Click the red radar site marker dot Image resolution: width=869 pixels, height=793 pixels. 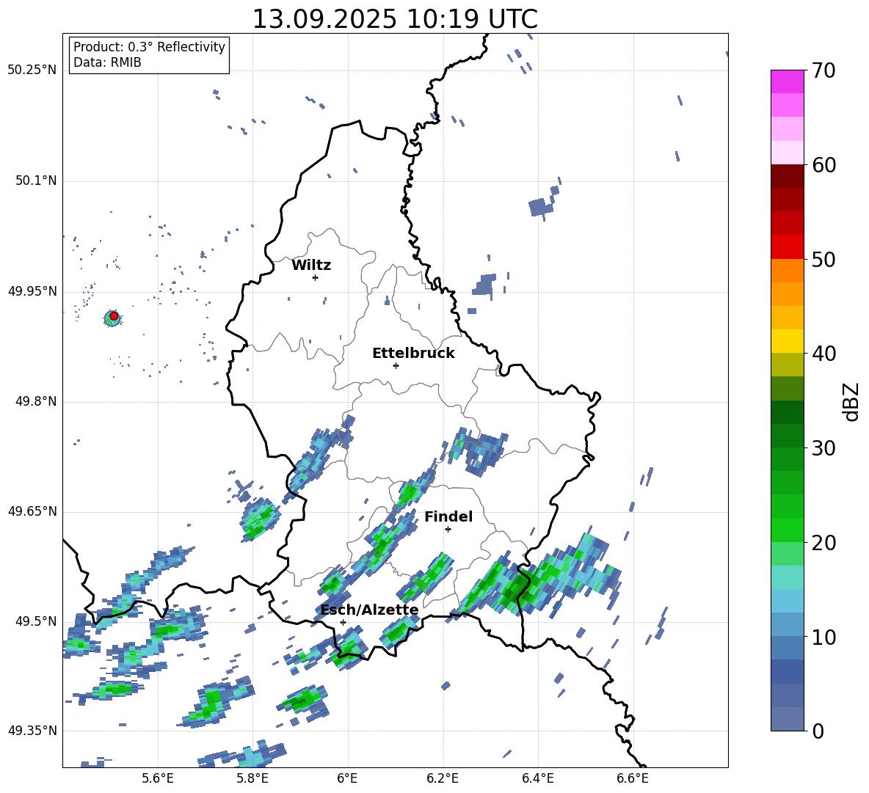pyautogui.click(x=113, y=316)
